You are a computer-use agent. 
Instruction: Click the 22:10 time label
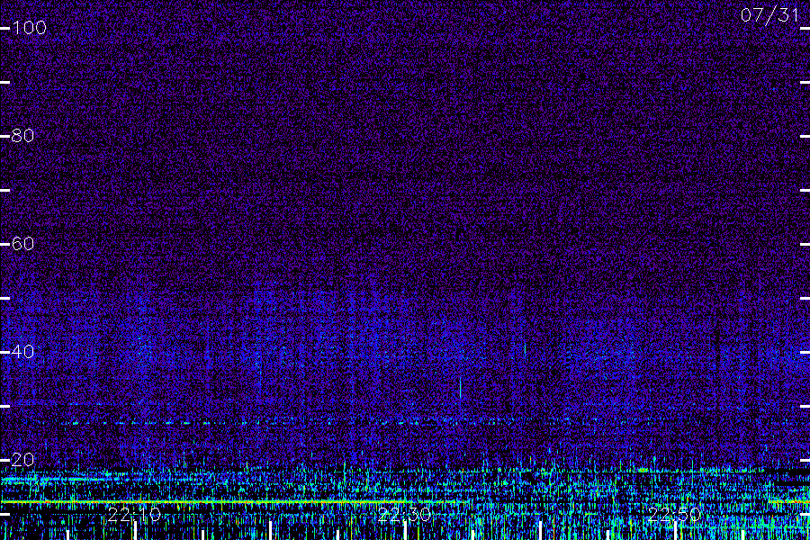[x=134, y=515]
